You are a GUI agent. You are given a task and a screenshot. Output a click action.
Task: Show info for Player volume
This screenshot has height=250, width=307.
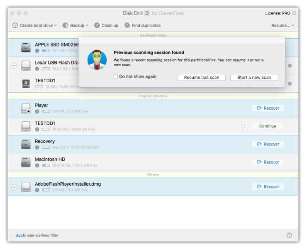click(x=37, y=111)
